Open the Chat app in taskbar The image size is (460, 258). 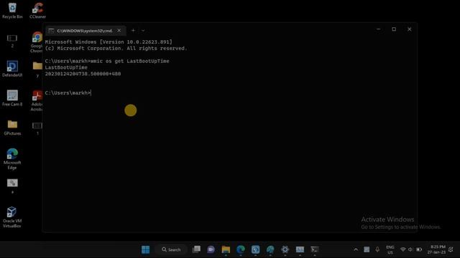pos(211,249)
